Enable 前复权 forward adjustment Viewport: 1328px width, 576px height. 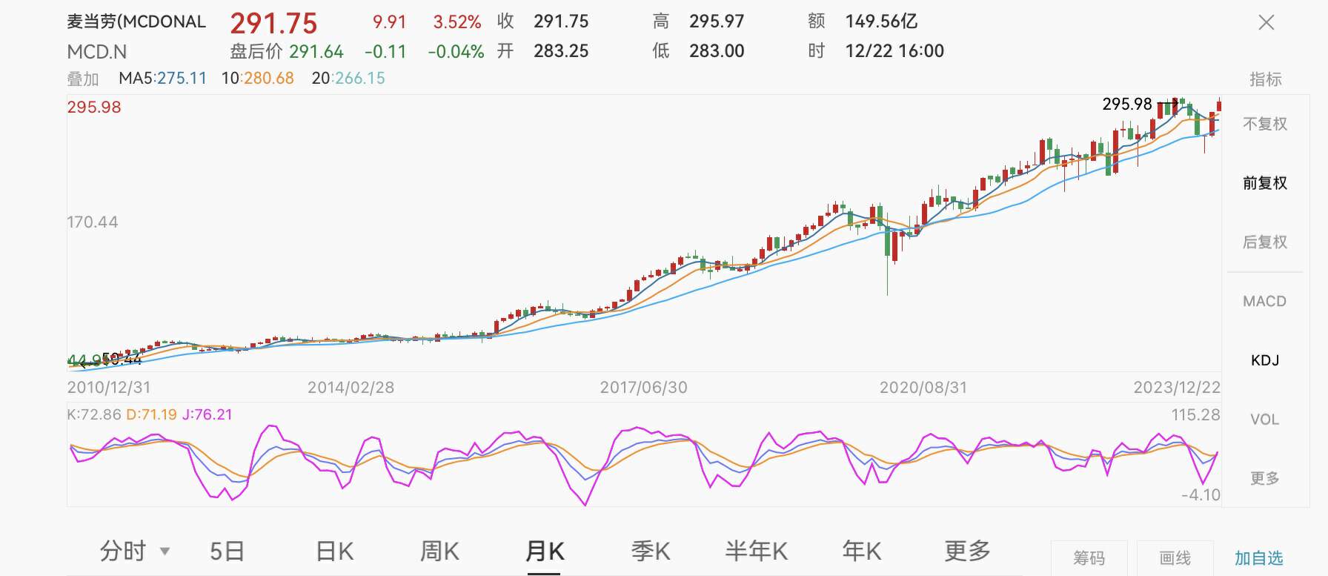1264,183
